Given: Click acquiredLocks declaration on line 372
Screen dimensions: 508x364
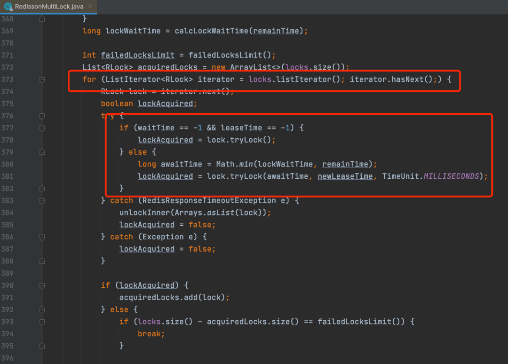Looking at the screenshot, I should point(167,67).
